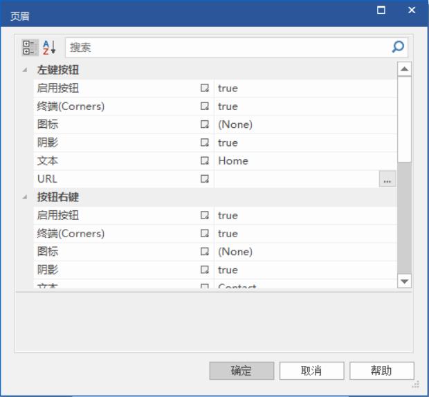This screenshot has width=429, height=397.
Task: Click into the 搜索 search field
Action: [x=228, y=47]
